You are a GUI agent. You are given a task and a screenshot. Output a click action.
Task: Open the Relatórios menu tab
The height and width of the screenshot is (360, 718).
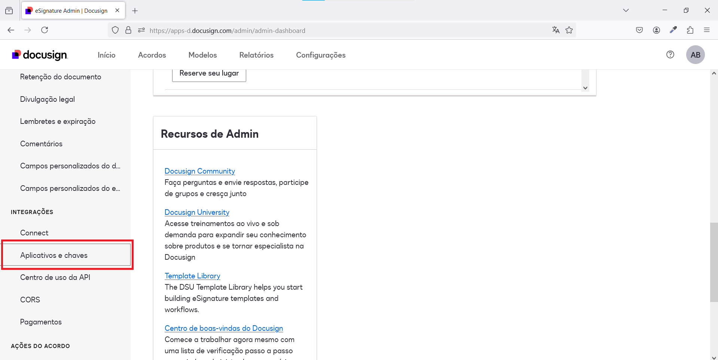coord(256,55)
